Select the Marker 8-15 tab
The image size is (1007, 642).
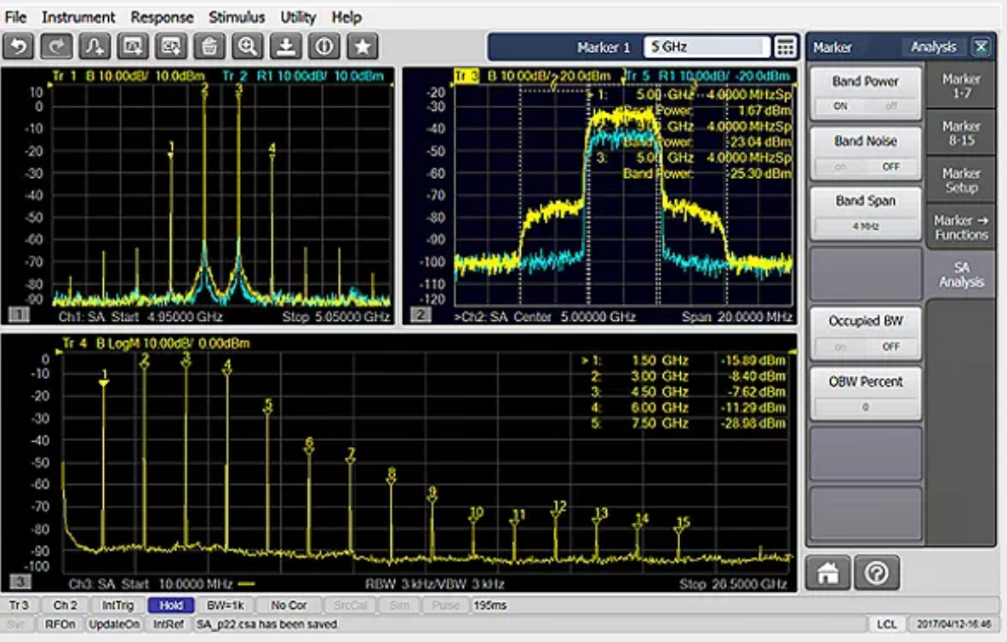point(961,133)
